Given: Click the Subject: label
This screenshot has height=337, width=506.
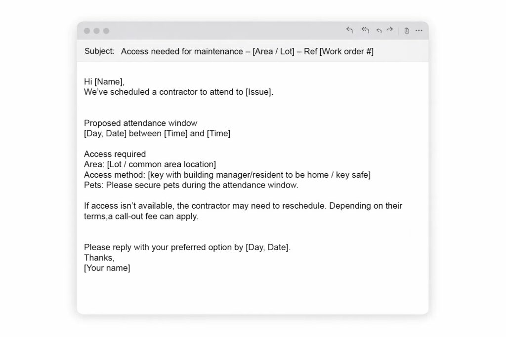Looking at the screenshot, I should (x=99, y=51).
